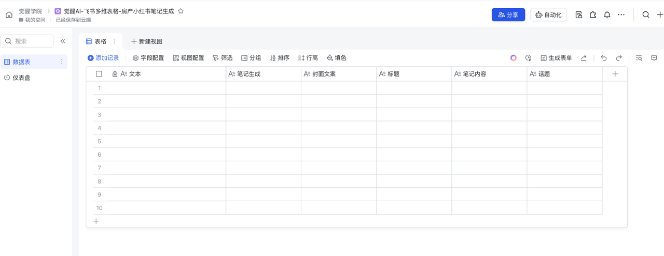Star this document as favorite

[x=181, y=11]
